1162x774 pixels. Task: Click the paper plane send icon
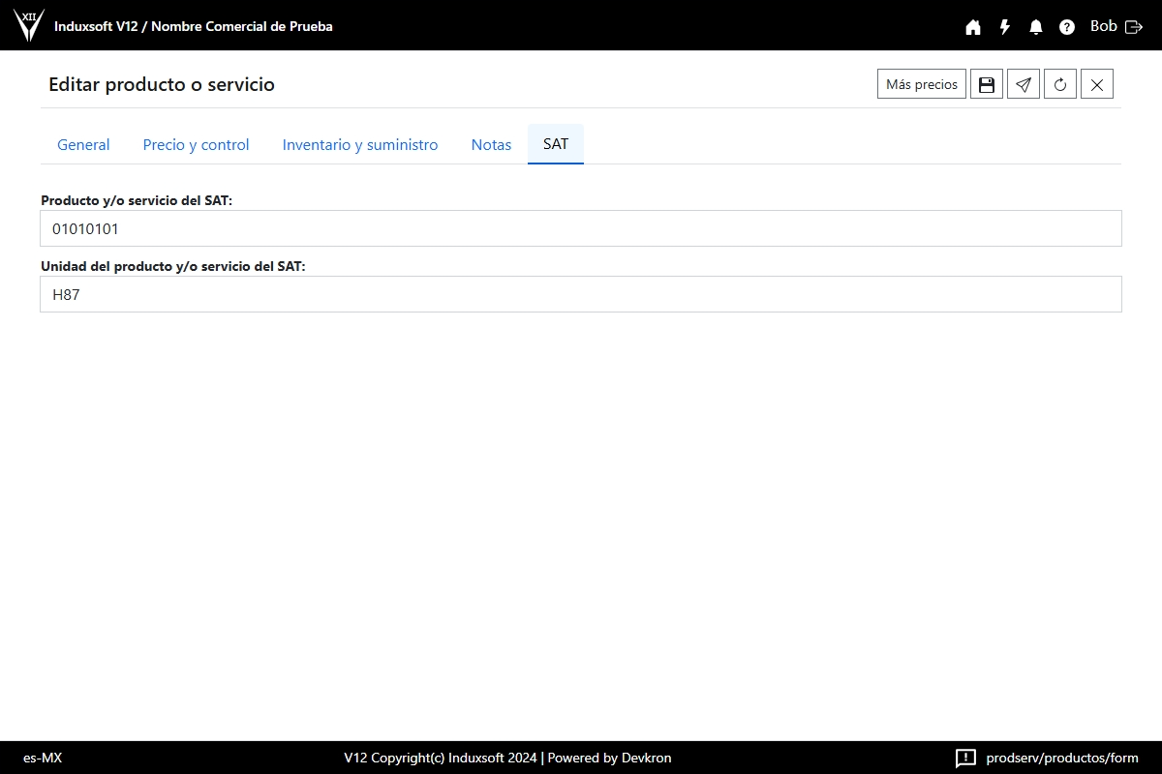[x=1024, y=84]
